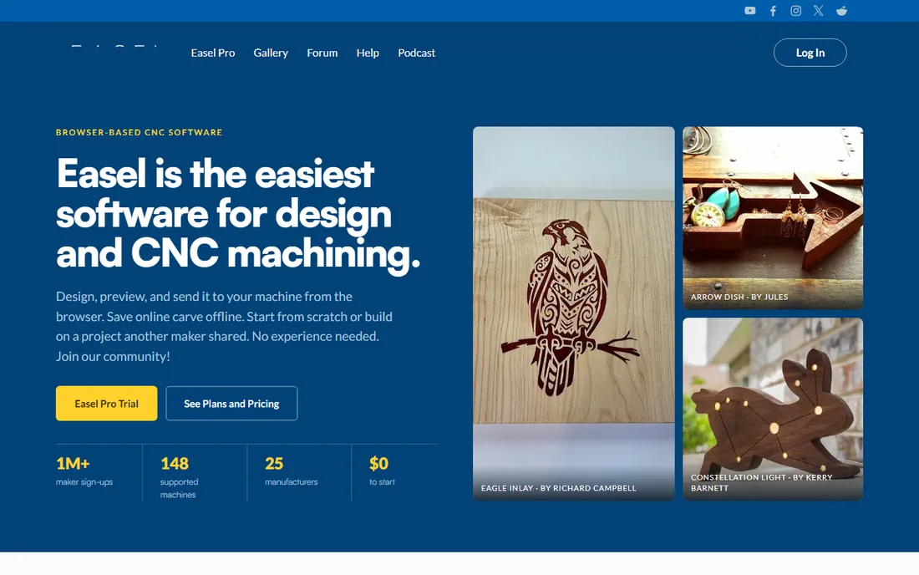Viewport: 919px width, 575px height.
Task: Open the YouTube social icon
Action: click(x=749, y=11)
